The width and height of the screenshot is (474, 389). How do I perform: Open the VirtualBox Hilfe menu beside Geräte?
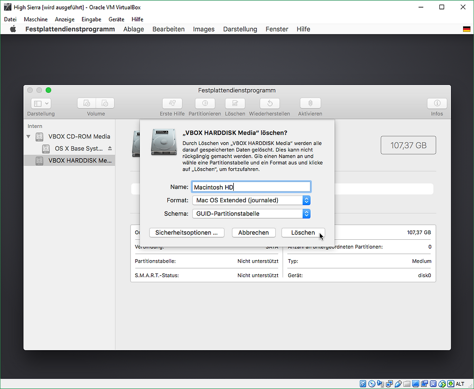137,19
